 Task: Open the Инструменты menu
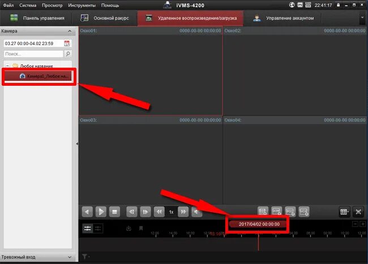(x=82, y=5)
